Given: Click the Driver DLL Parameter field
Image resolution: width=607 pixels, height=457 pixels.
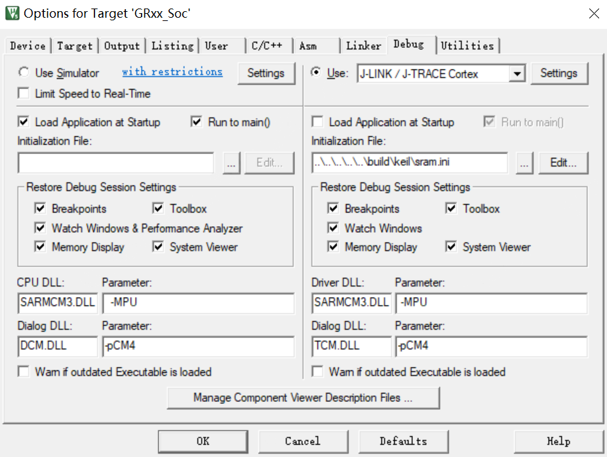Looking at the screenshot, I should [x=491, y=303].
